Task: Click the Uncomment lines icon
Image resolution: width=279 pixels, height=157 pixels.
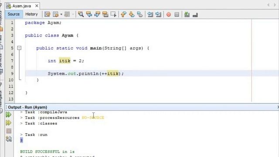Action: coord(195,14)
